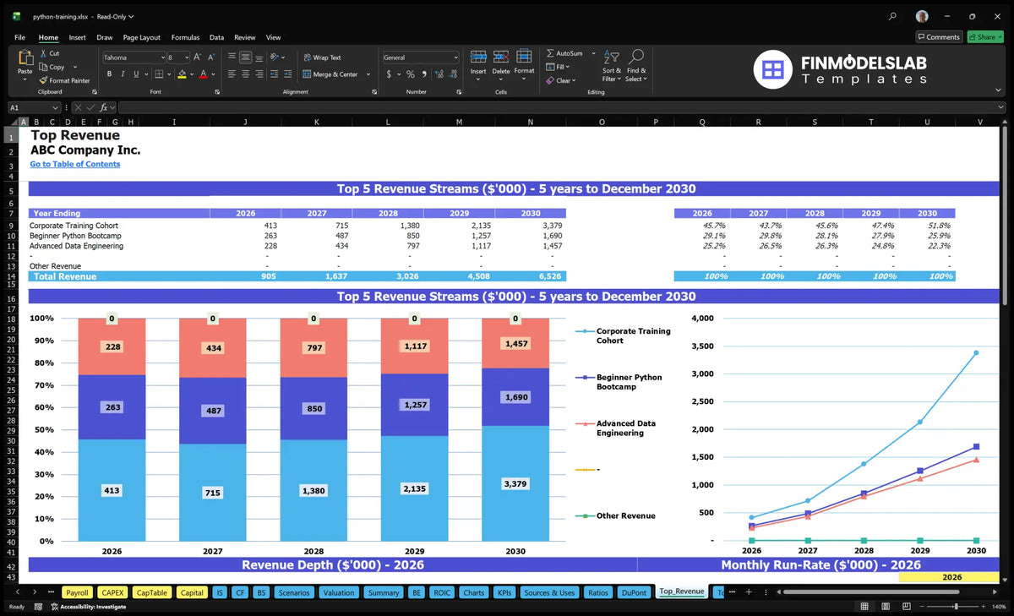The width and height of the screenshot is (1014, 616).
Task: Switch to the Insert ribbon tab
Action: pyautogui.click(x=77, y=37)
